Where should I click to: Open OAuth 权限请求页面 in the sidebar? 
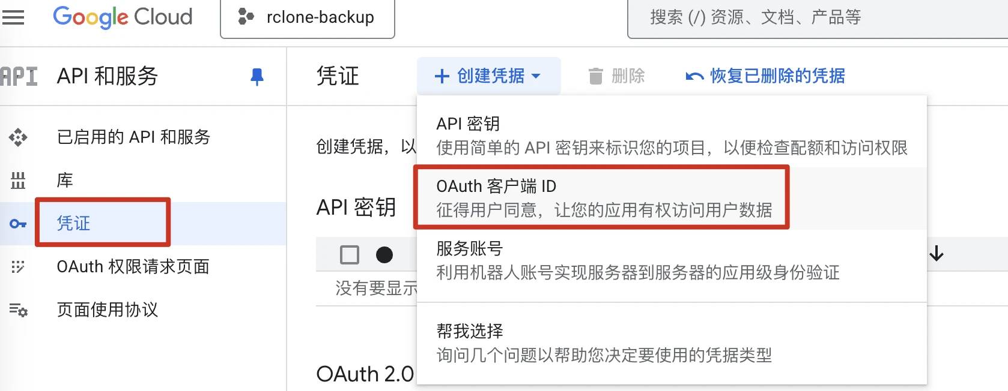tap(133, 267)
